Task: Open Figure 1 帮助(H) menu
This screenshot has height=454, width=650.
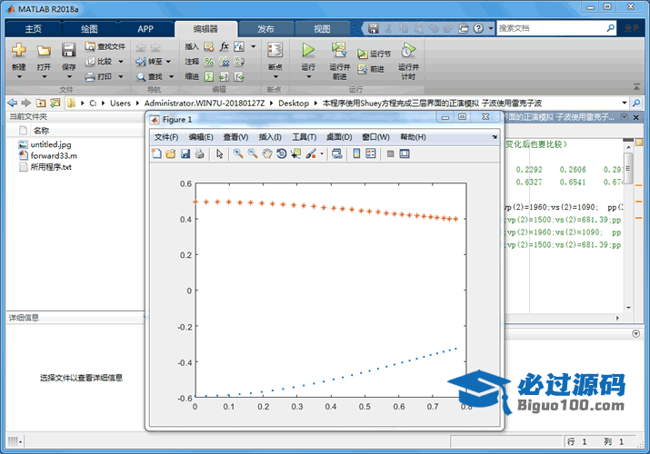Action: click(x=413, y=137)
